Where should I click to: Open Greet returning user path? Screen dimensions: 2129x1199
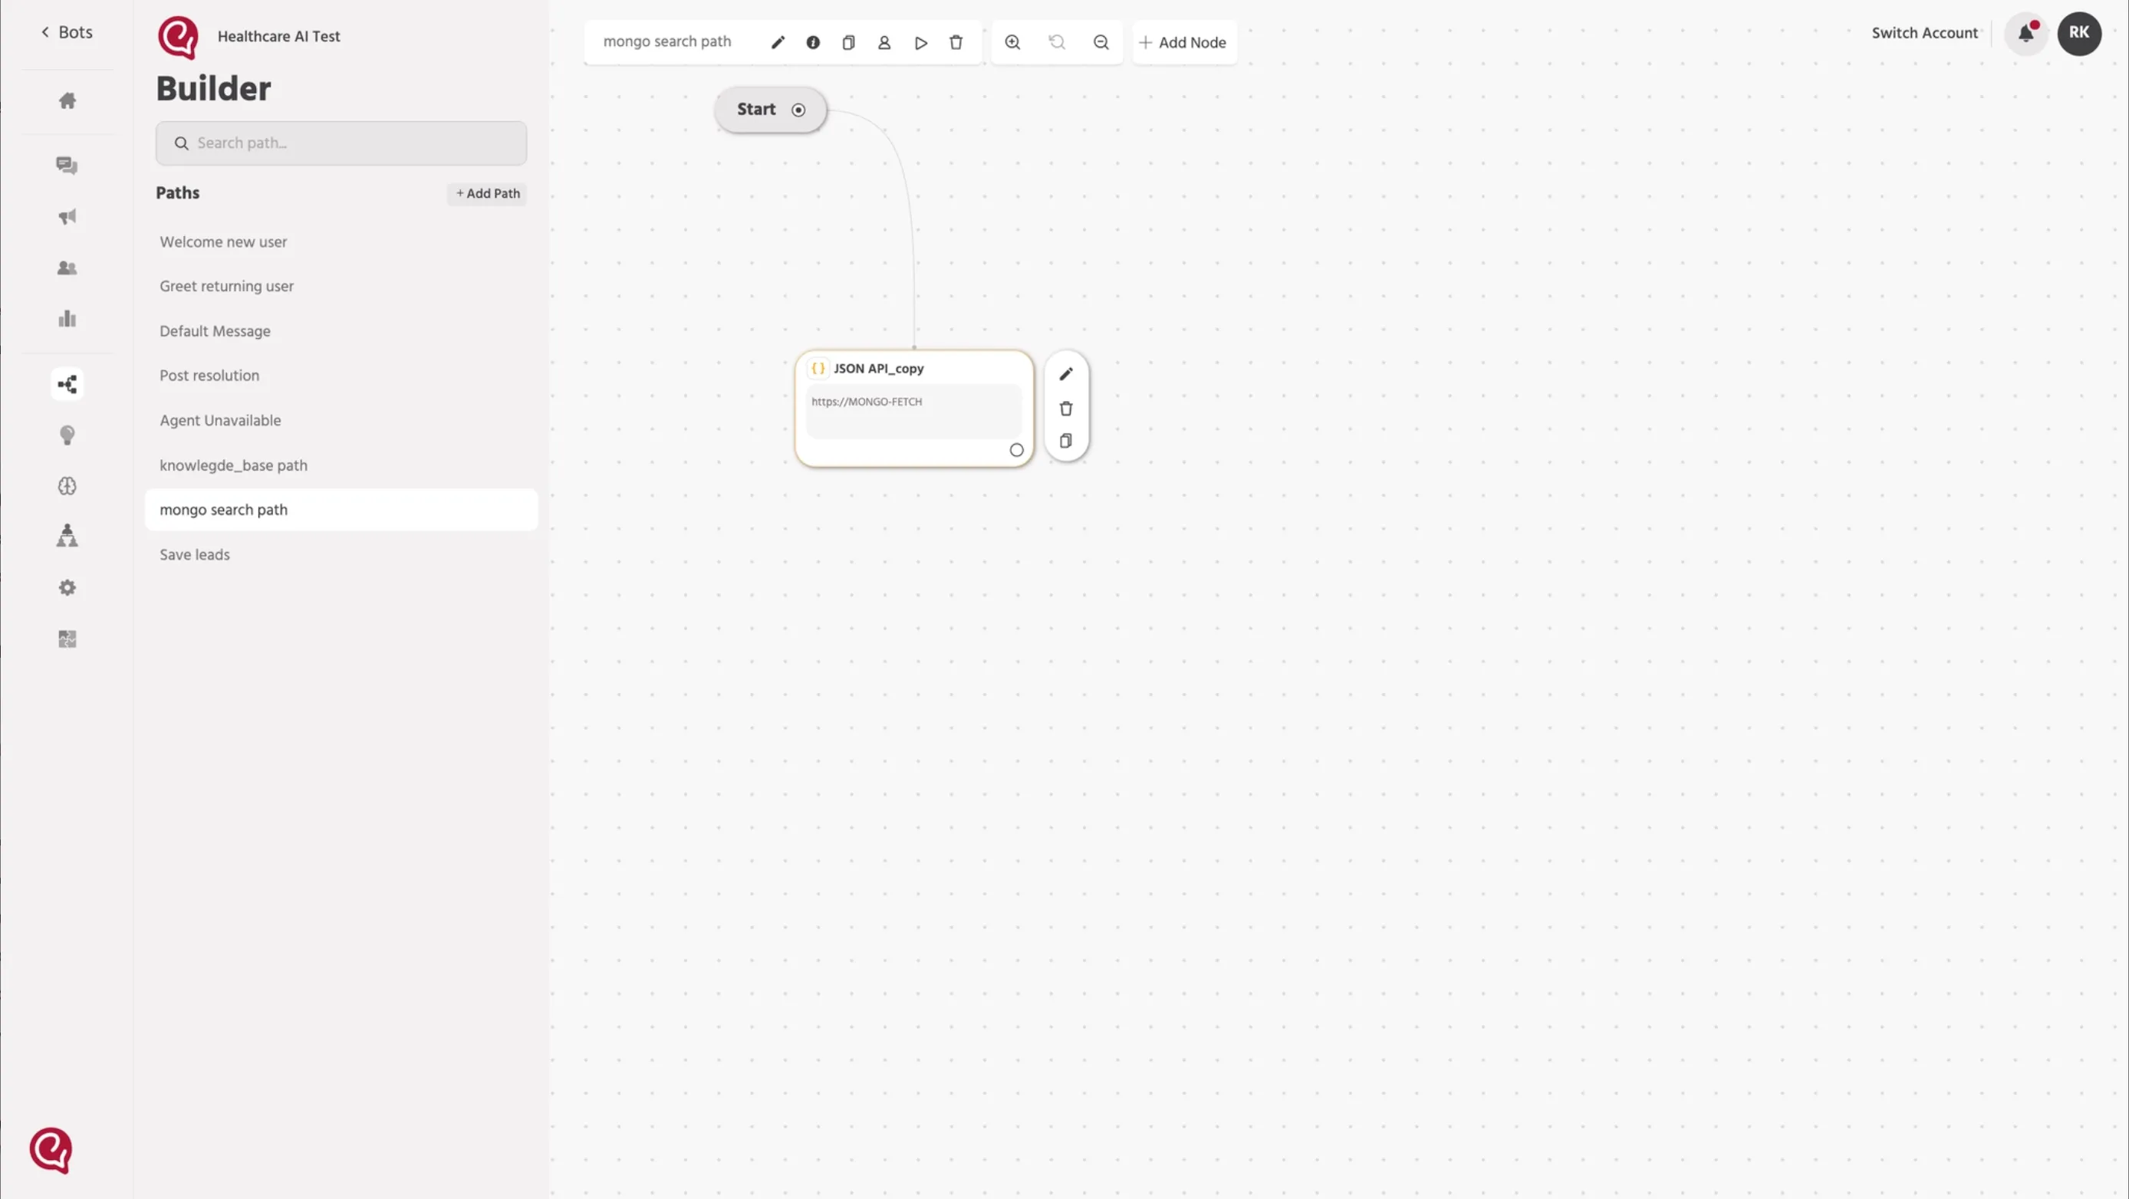pos(341,286)
